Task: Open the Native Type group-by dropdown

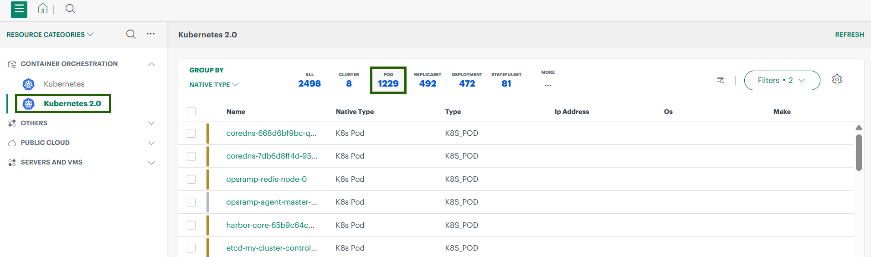Action: 214,85
